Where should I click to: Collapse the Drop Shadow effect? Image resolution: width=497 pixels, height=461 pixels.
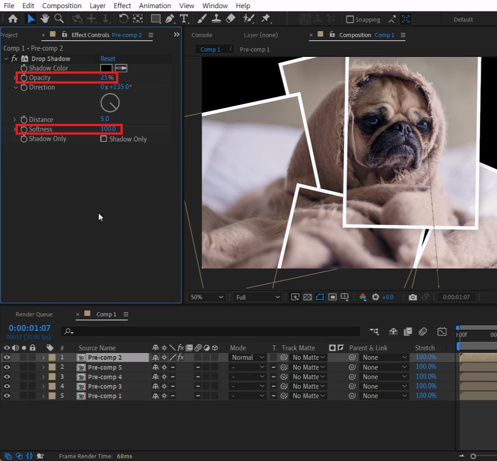(x=6, y=59)
